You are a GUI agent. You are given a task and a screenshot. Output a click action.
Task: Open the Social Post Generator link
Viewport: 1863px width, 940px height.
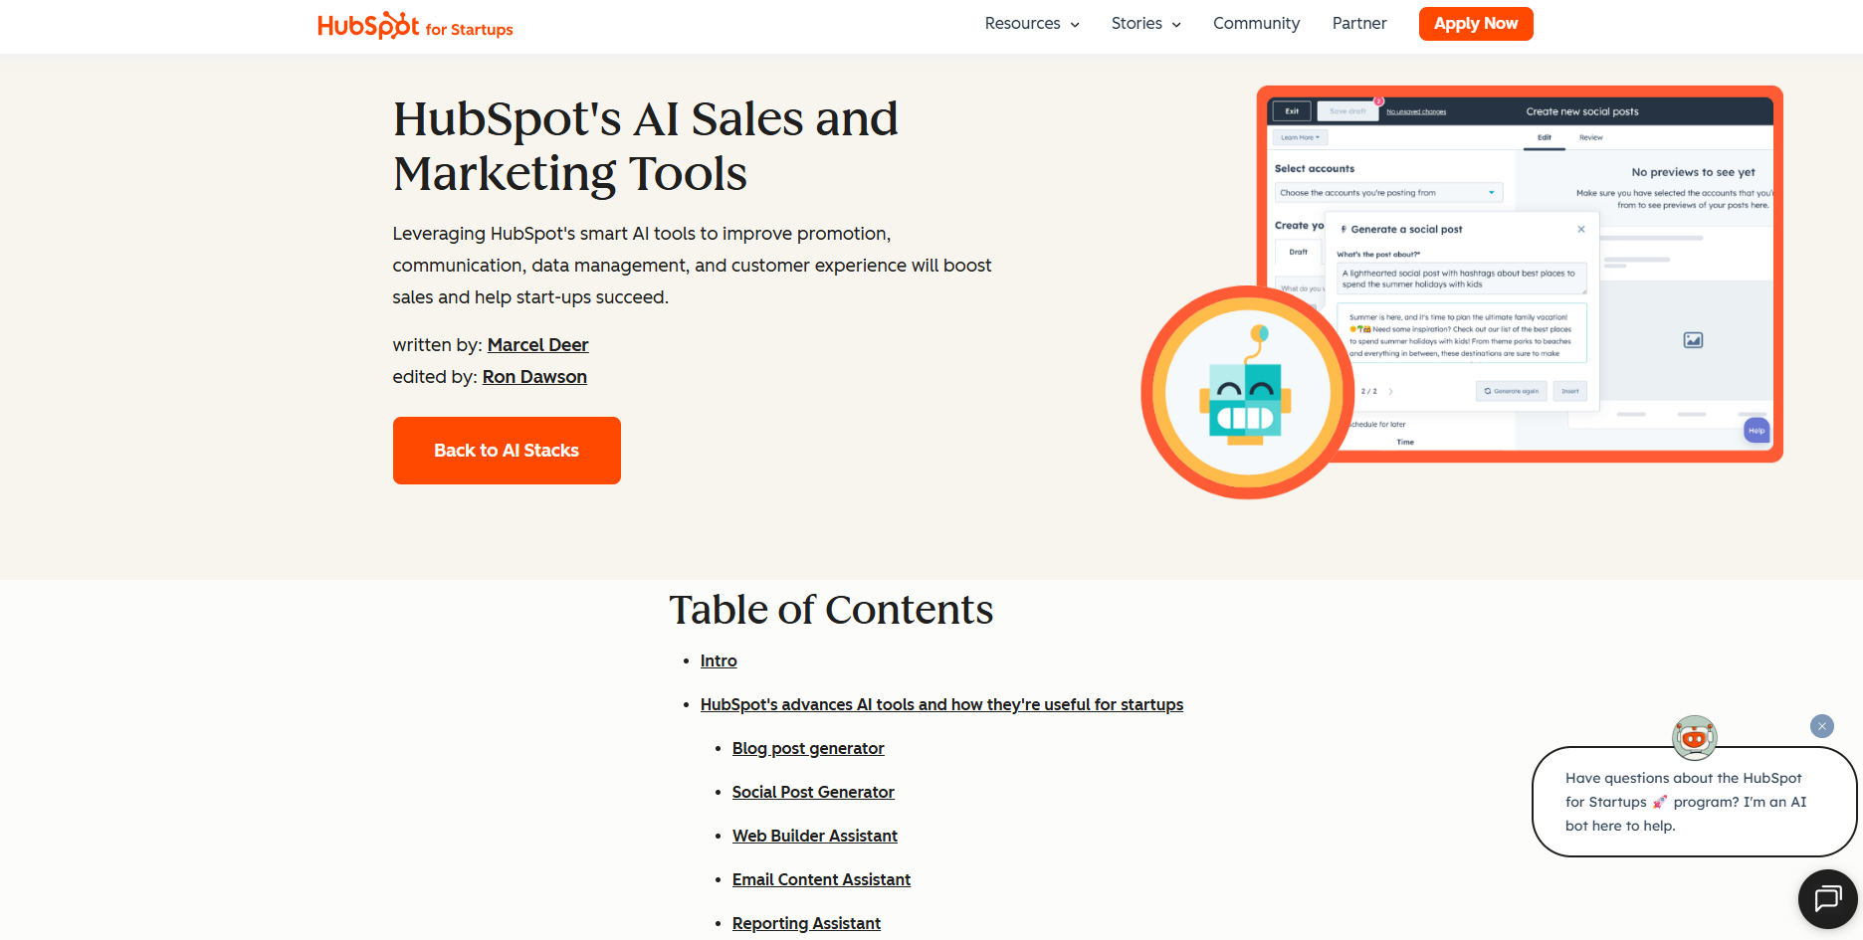813,792
